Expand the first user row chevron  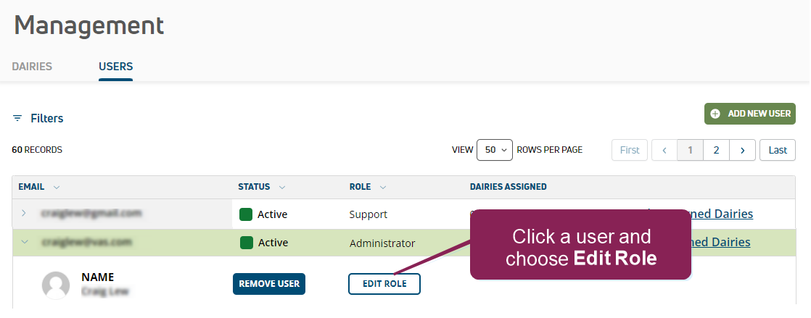pyautogui.click(x=24, y=214)
